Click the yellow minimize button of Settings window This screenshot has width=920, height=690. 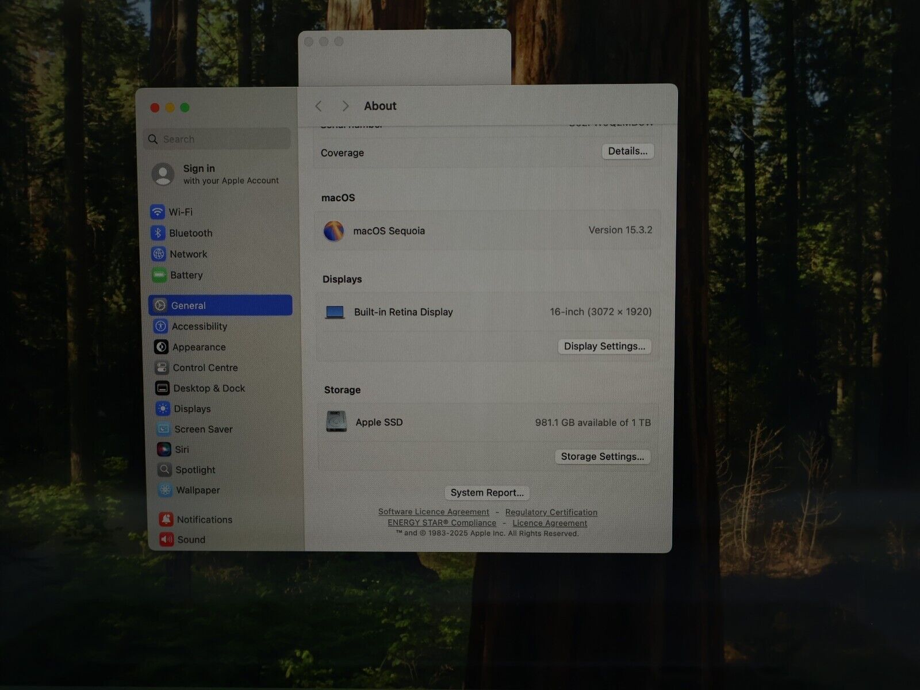(x=170, y=108)
